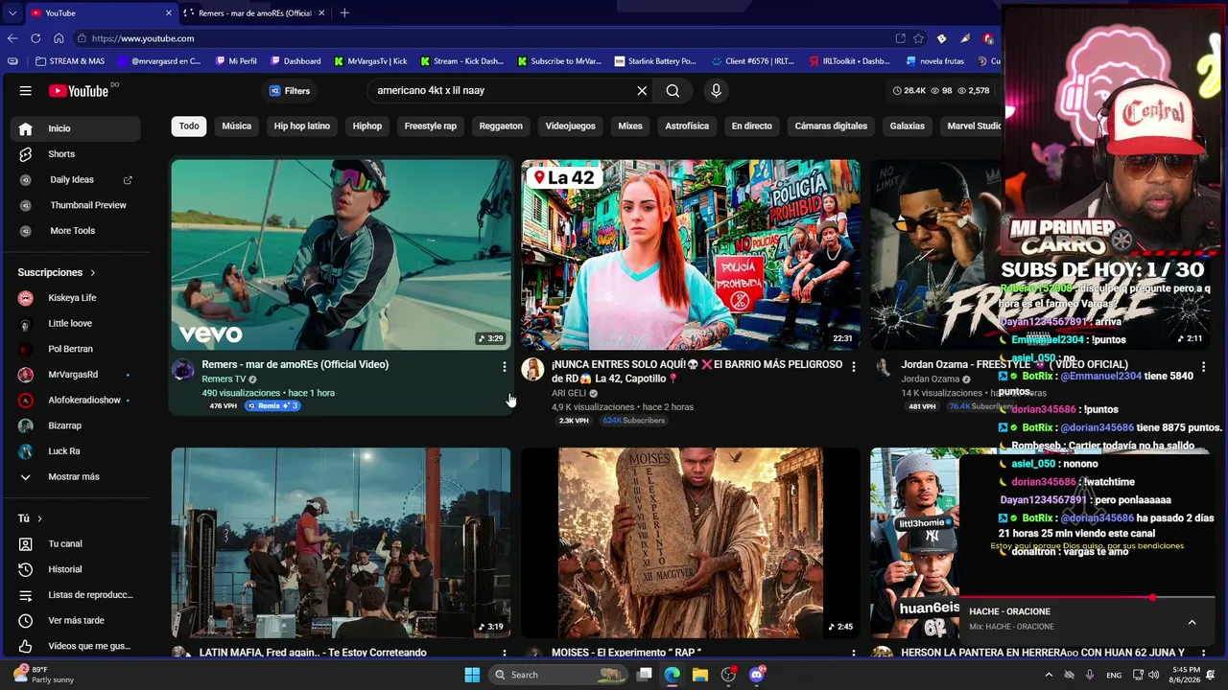
Task: Start voice search with the microphone icon
Action: click(x=716, y=91)
